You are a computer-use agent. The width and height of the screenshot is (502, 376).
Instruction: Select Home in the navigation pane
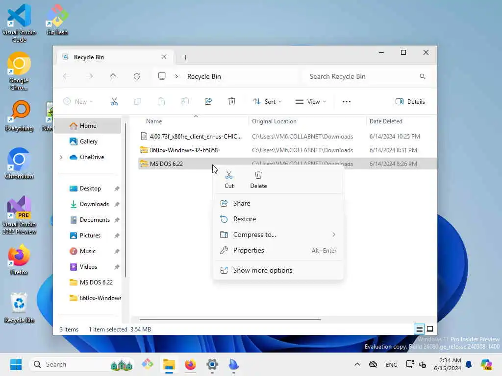pyautogui.click(x=88, y=126)
